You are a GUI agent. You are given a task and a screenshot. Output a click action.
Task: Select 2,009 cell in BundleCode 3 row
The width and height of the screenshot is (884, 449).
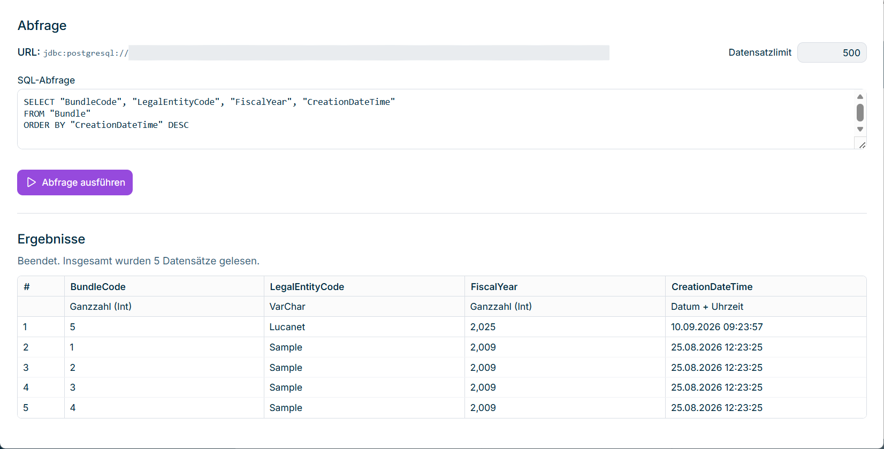(565, 387)
